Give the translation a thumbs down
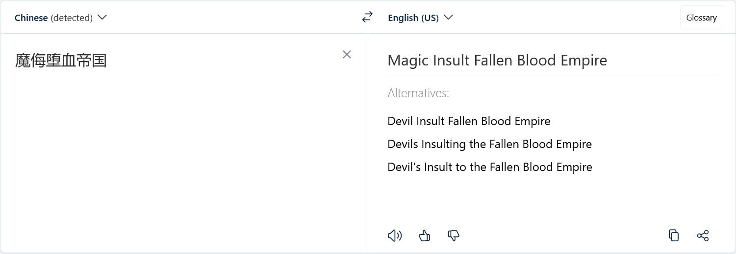The image size is (736, 254). (x=454, y=236)
